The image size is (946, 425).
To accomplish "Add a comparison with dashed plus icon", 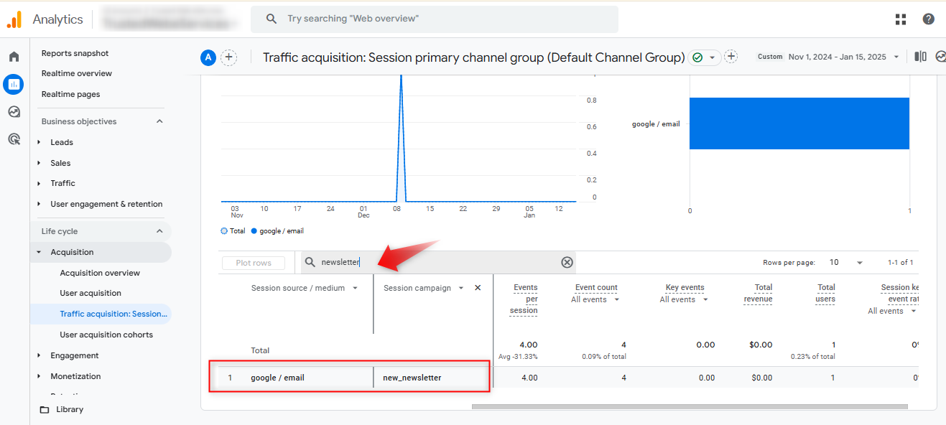I will click(x=228, y=57).
